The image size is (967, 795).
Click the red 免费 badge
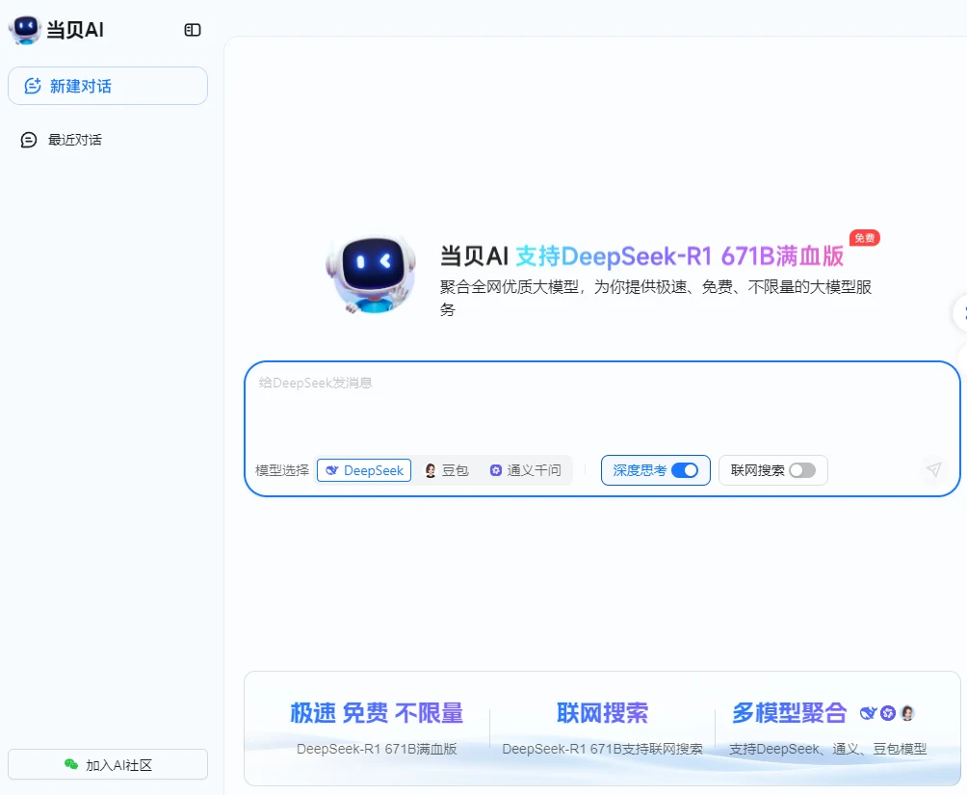tap(865, 238)
